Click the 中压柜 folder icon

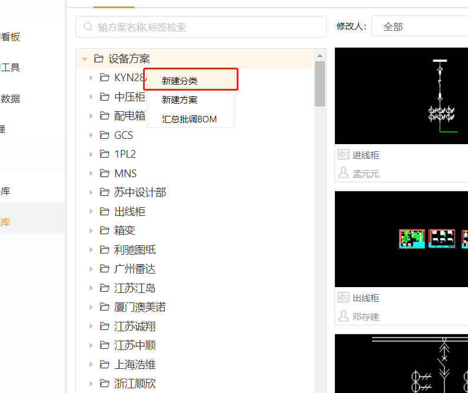point(104,96)
